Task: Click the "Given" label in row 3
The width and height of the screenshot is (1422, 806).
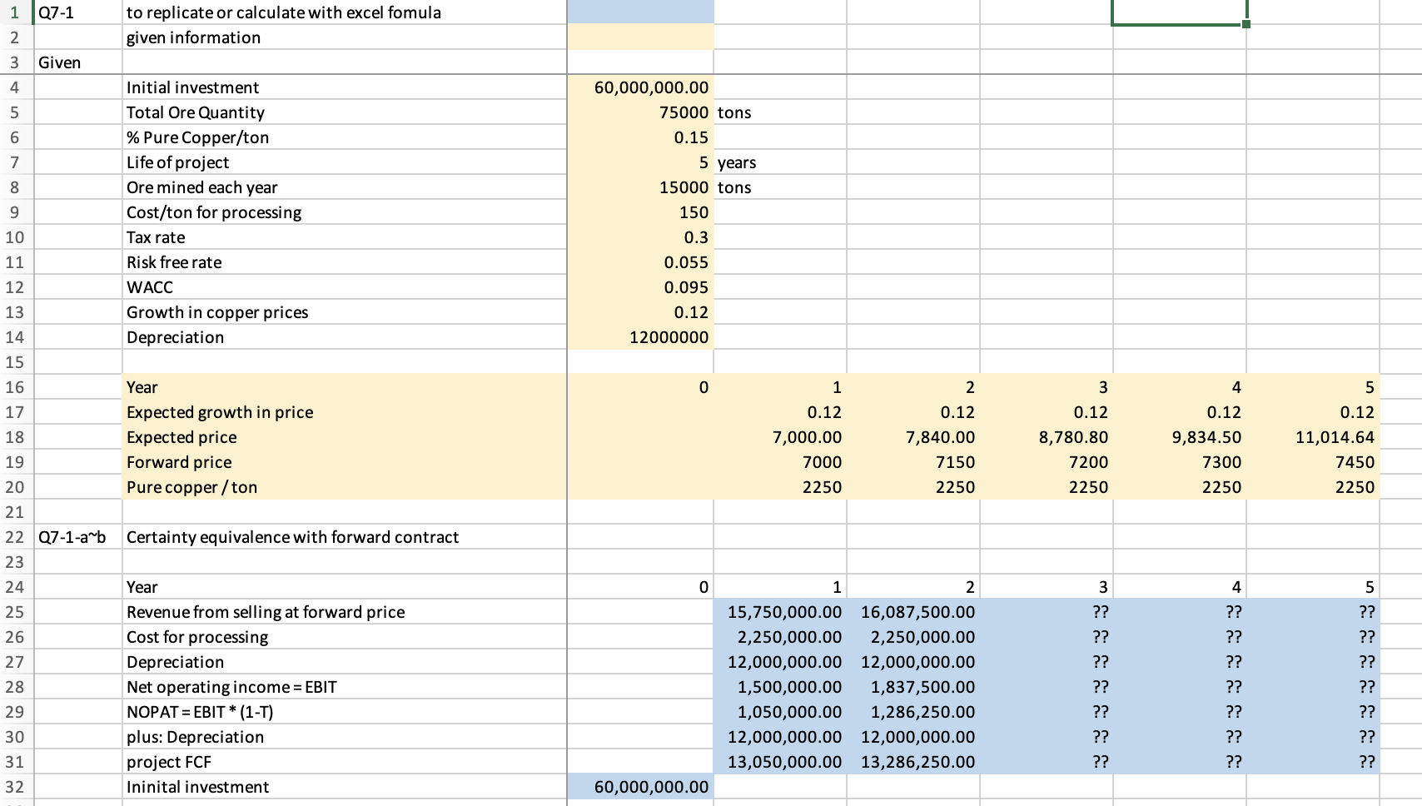Action: coord(60,62)
